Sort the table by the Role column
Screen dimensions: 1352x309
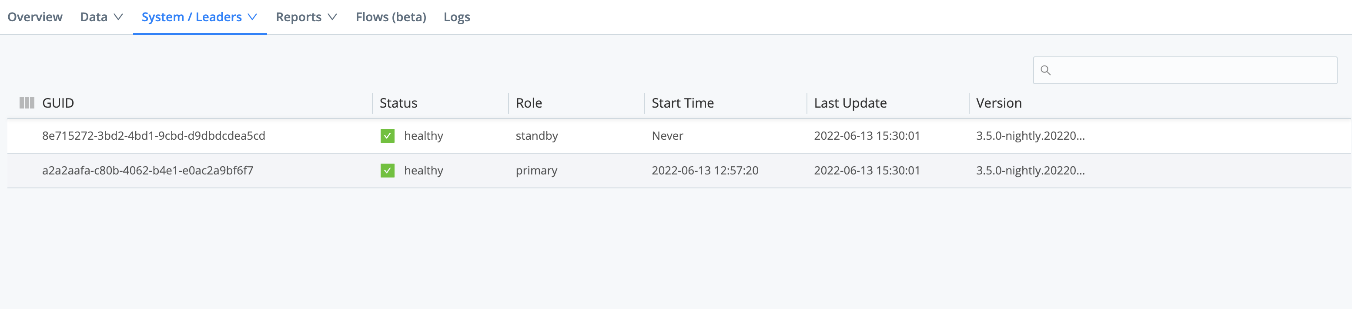click(x=529, y=103)
